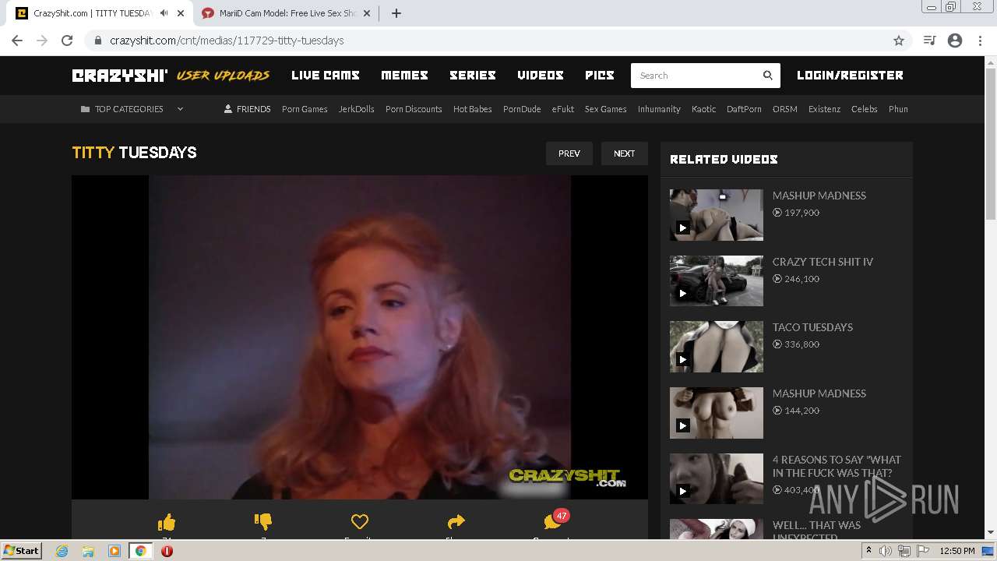Click the browser address bar URL
Viewport: 997px width, 561px height.
[227, 41]
